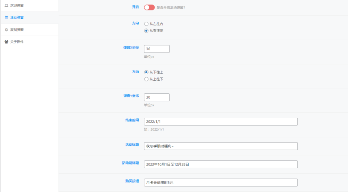Select the 从右往左 radio option
Screen dimensions: 348x192
coord(146,31)
